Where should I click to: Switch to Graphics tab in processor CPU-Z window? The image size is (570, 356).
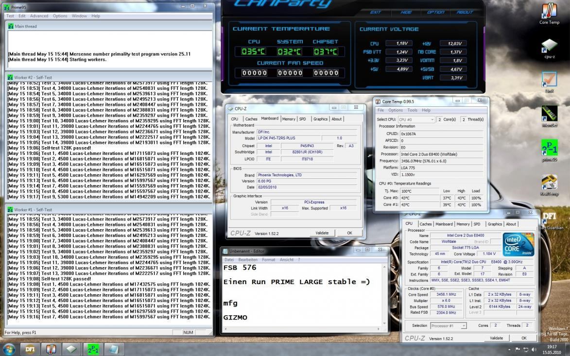495,224
